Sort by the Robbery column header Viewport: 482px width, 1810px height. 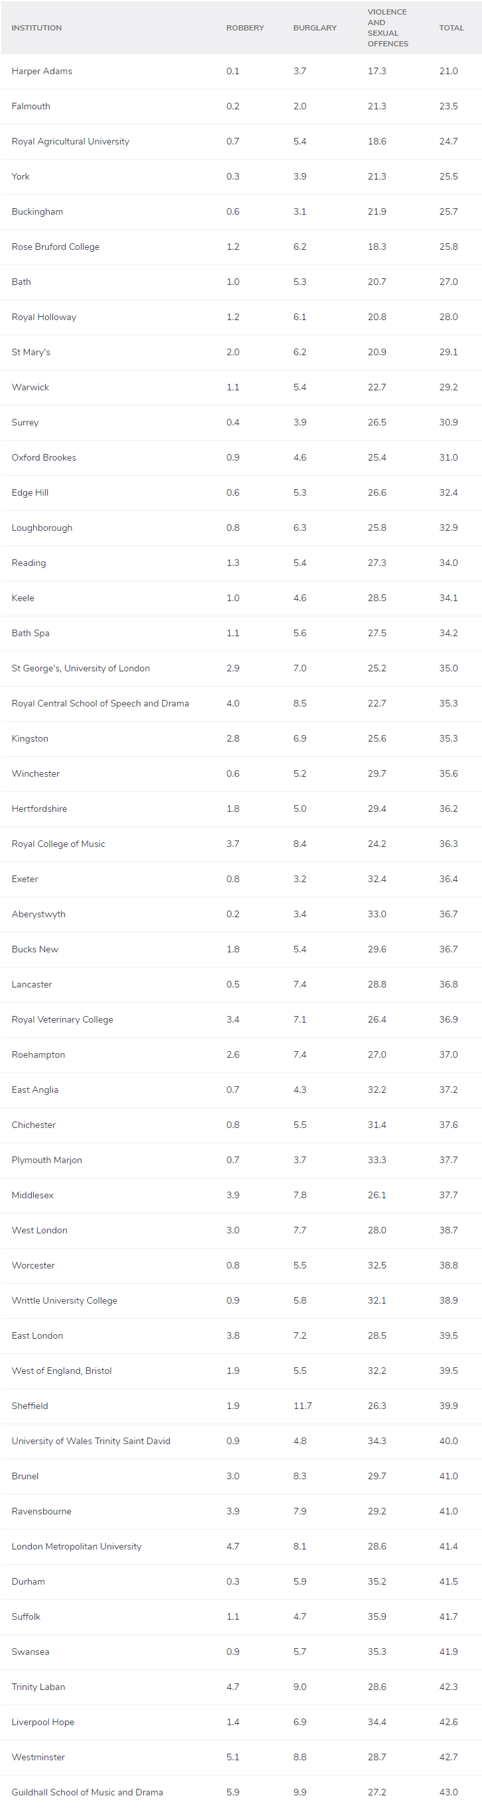pos(245,28)
